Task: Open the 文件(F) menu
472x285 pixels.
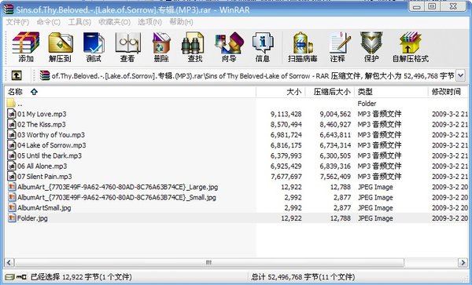Action: tap(17, 22)
